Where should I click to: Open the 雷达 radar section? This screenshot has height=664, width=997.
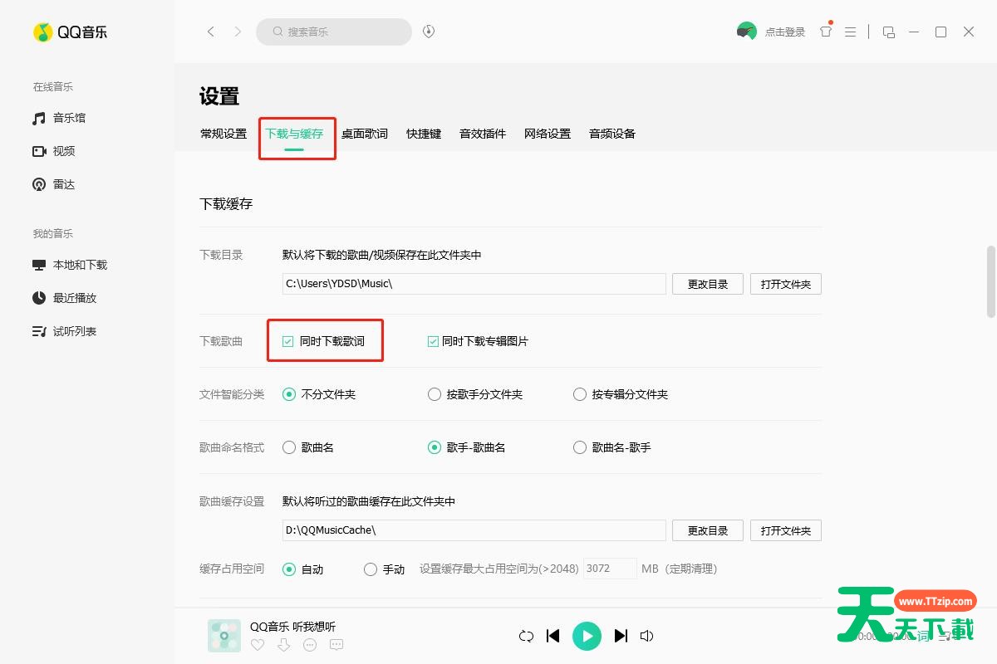[39, 184]
